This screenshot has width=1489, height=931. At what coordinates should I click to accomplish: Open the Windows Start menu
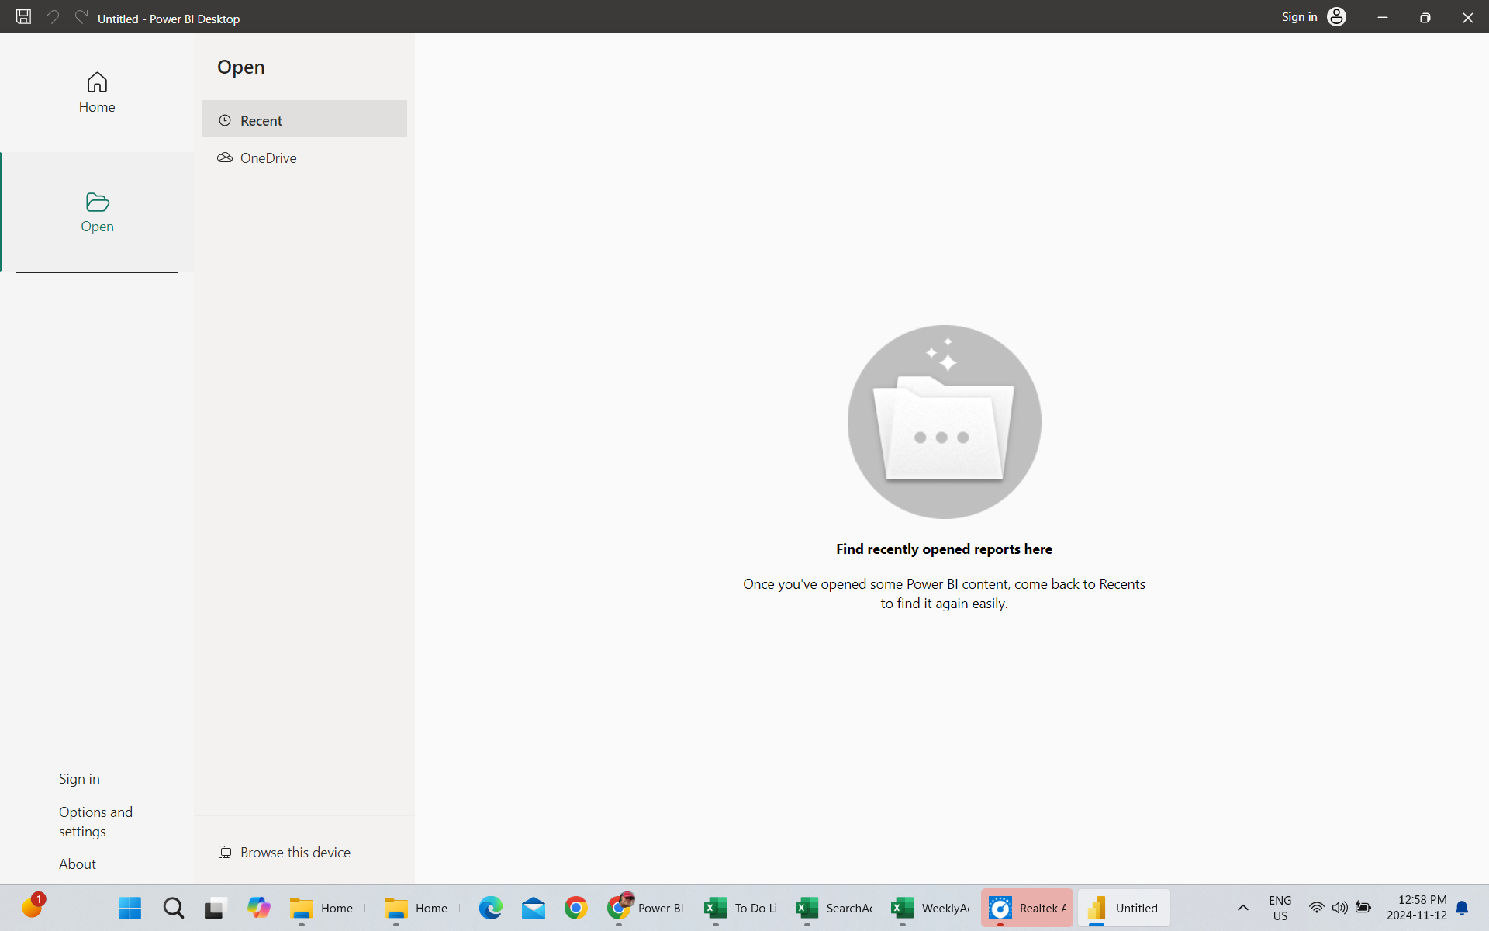tap(130, 908)
